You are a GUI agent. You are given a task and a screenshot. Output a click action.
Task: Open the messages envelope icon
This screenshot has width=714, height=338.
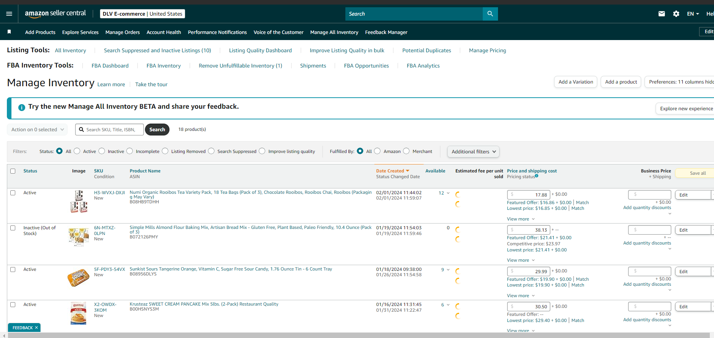pyautogui.click(x=662, y=14)
